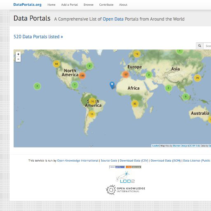
Task: Open the Data License link
Action: (x=197, y=160)
